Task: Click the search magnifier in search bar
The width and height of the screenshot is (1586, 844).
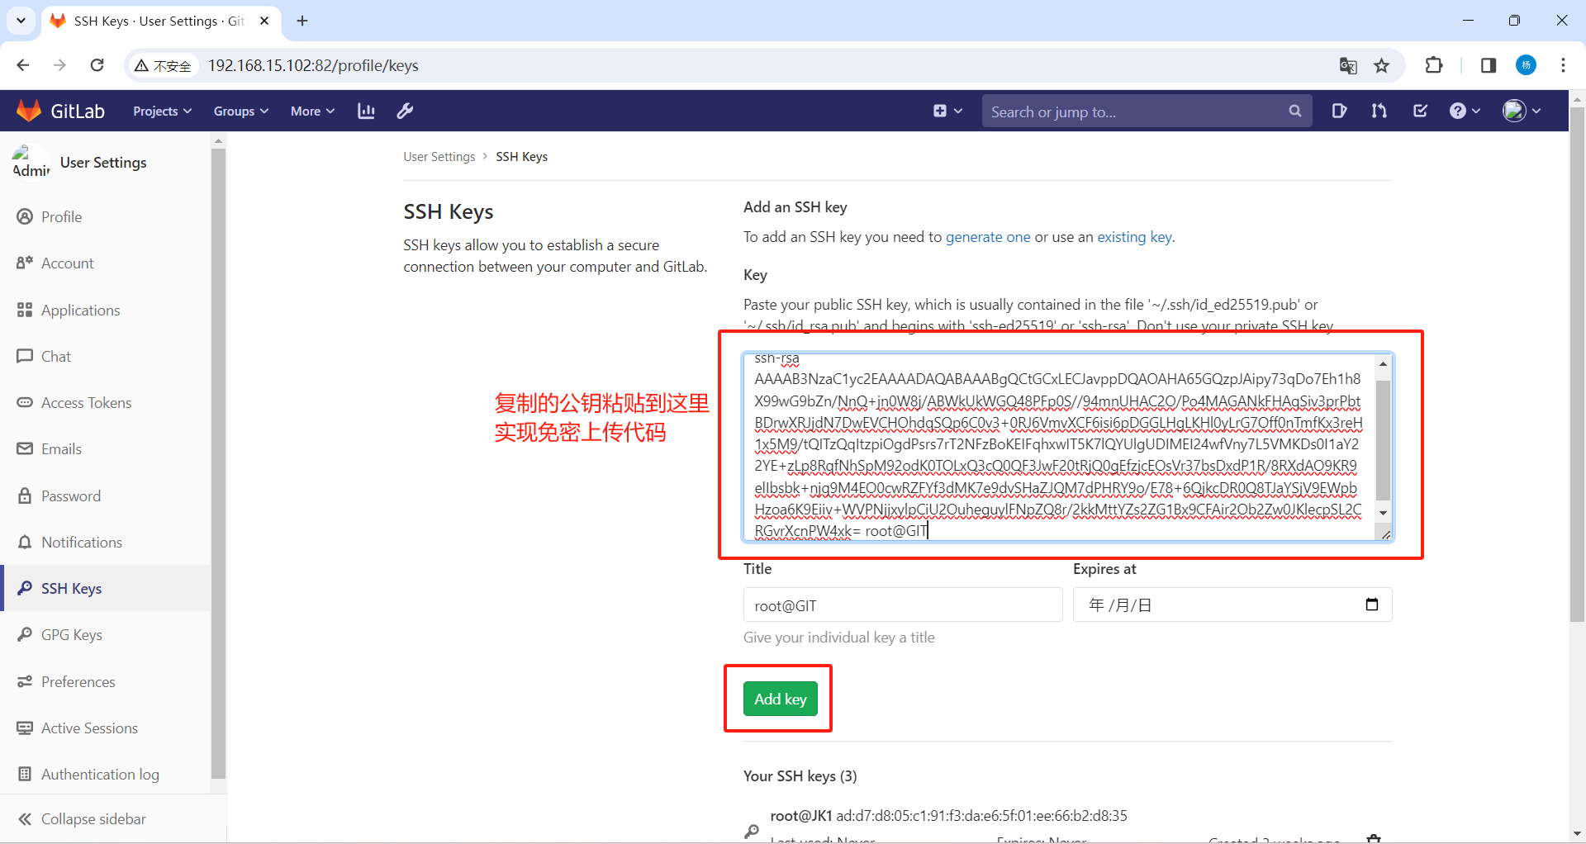Action: (1294, 111)
